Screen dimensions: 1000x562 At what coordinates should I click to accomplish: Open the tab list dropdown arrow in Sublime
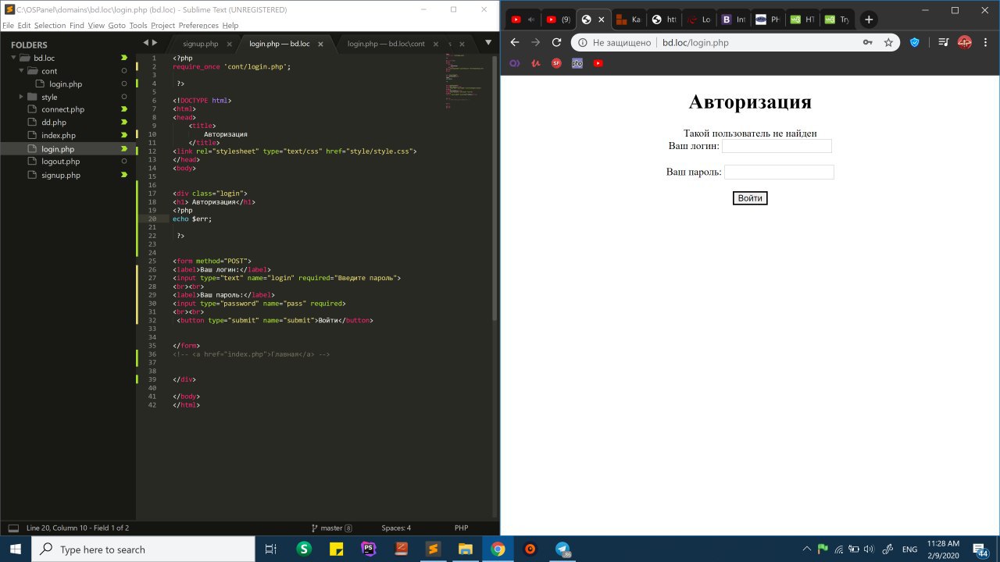coord(488,42)
